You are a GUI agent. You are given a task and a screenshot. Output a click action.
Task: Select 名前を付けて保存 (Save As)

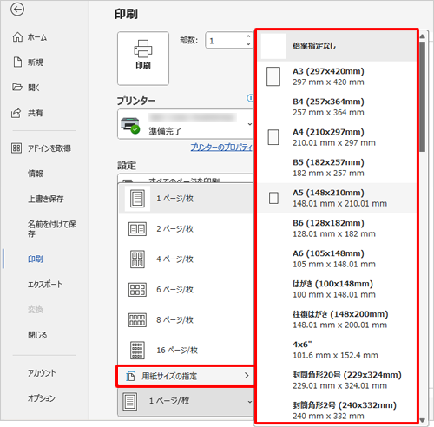pos(52,229)
